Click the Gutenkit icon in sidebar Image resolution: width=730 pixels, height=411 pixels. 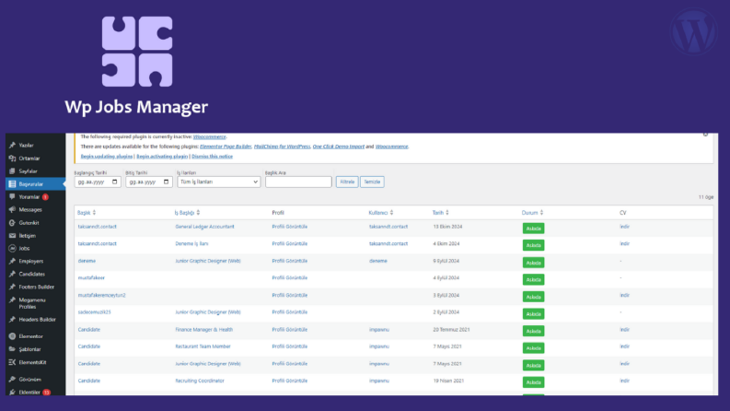coord(12,223)
